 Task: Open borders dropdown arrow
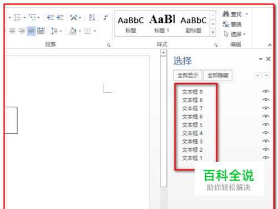(95, 31)
